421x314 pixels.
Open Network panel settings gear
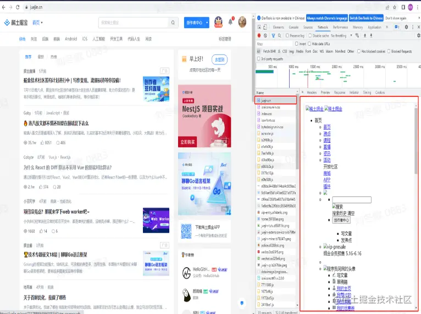point(418,35)
